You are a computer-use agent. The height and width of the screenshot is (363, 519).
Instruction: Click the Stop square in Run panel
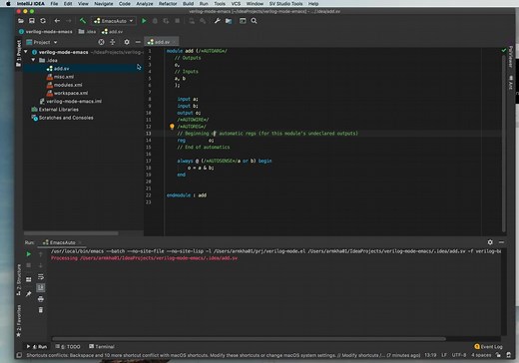tap(29, 265)
